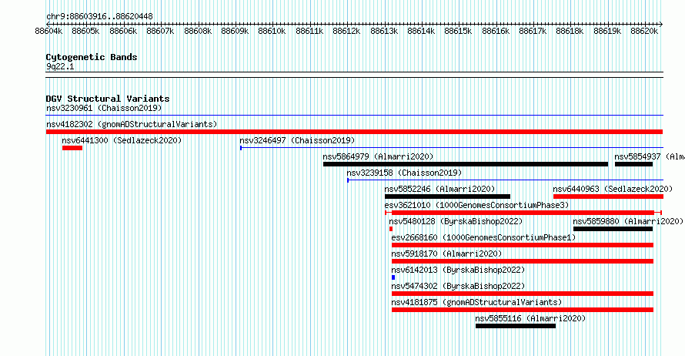This screenshot has width=685, height=356.
Task: Click the DGV Structural Variants track title
Action: 108,99
